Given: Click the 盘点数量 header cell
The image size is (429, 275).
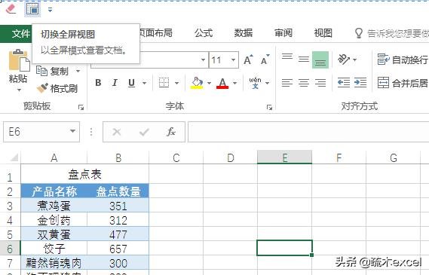Looking at the screenshot, I should (118, 191).
